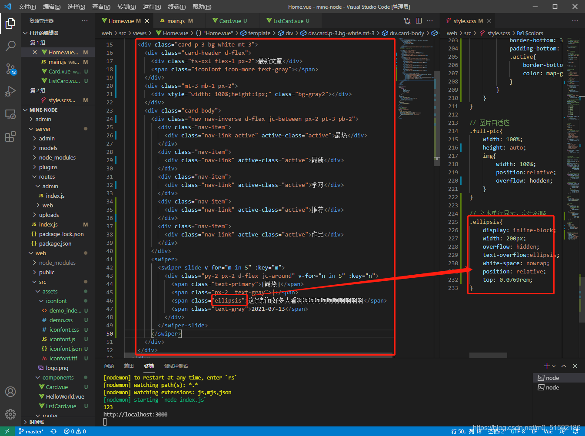Expand the node_modules folder under server

pyautogui.click(x=57, y=157)
